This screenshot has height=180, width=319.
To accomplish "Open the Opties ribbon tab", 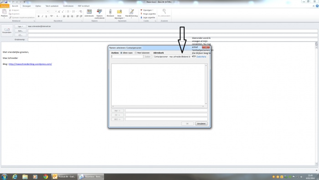I will pyautogui.click(x=38, y=6).
